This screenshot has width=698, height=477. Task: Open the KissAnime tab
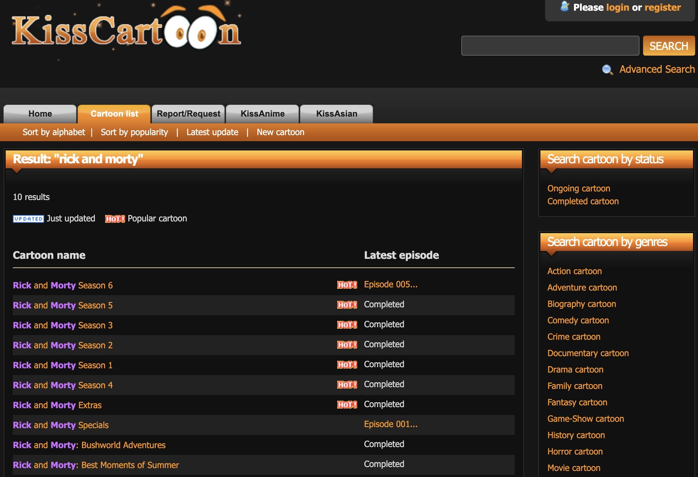pyautogui.click(x=262, y=114)
